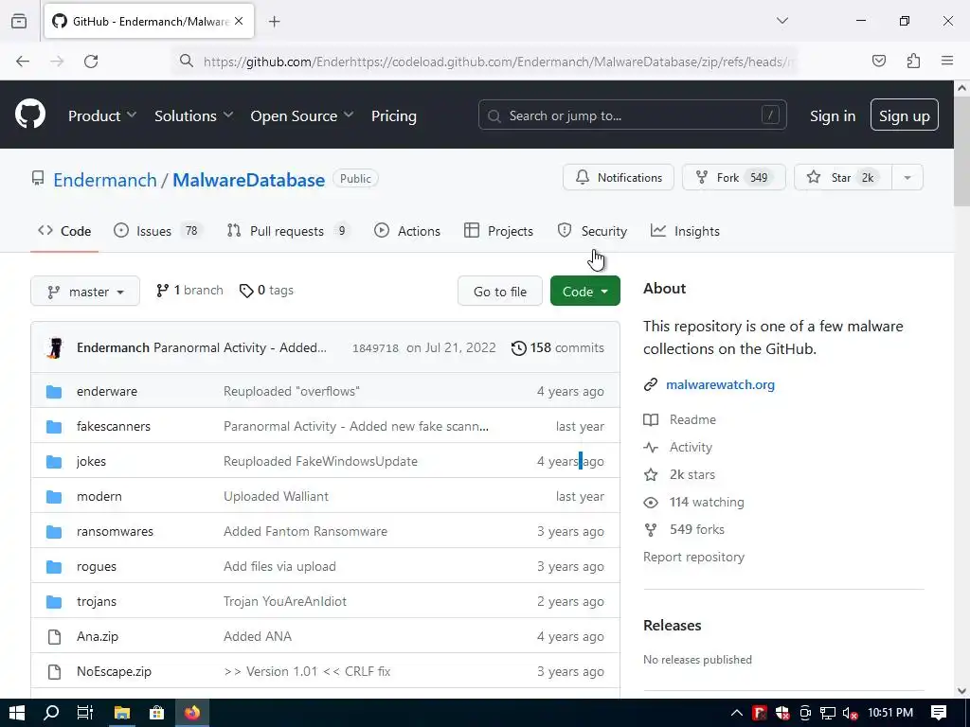Screen dimensions: 970x727
Task: Open the NoEscape.zip file
Action: point(114,671)
